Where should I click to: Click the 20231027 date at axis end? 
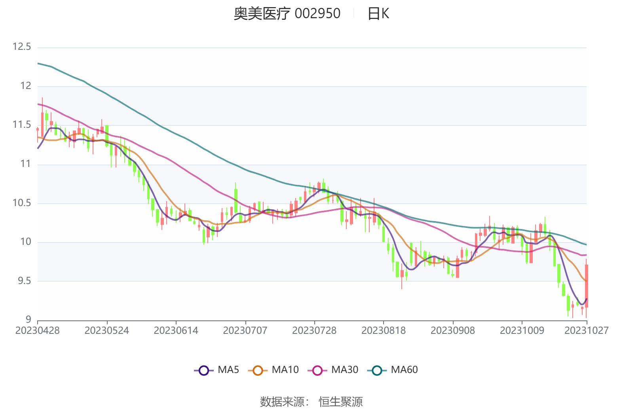click(586, 331)
